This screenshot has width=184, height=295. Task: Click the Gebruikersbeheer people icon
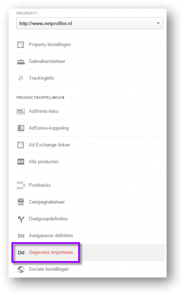pos(21,62)
